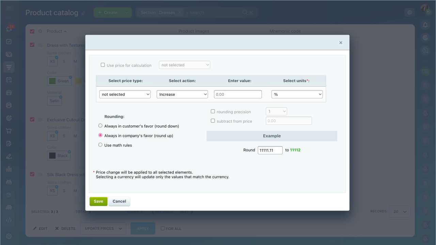Click the bar chart analytics sidebar icon
The height and width of the screenshot is (245, 436).
[9, 169]
